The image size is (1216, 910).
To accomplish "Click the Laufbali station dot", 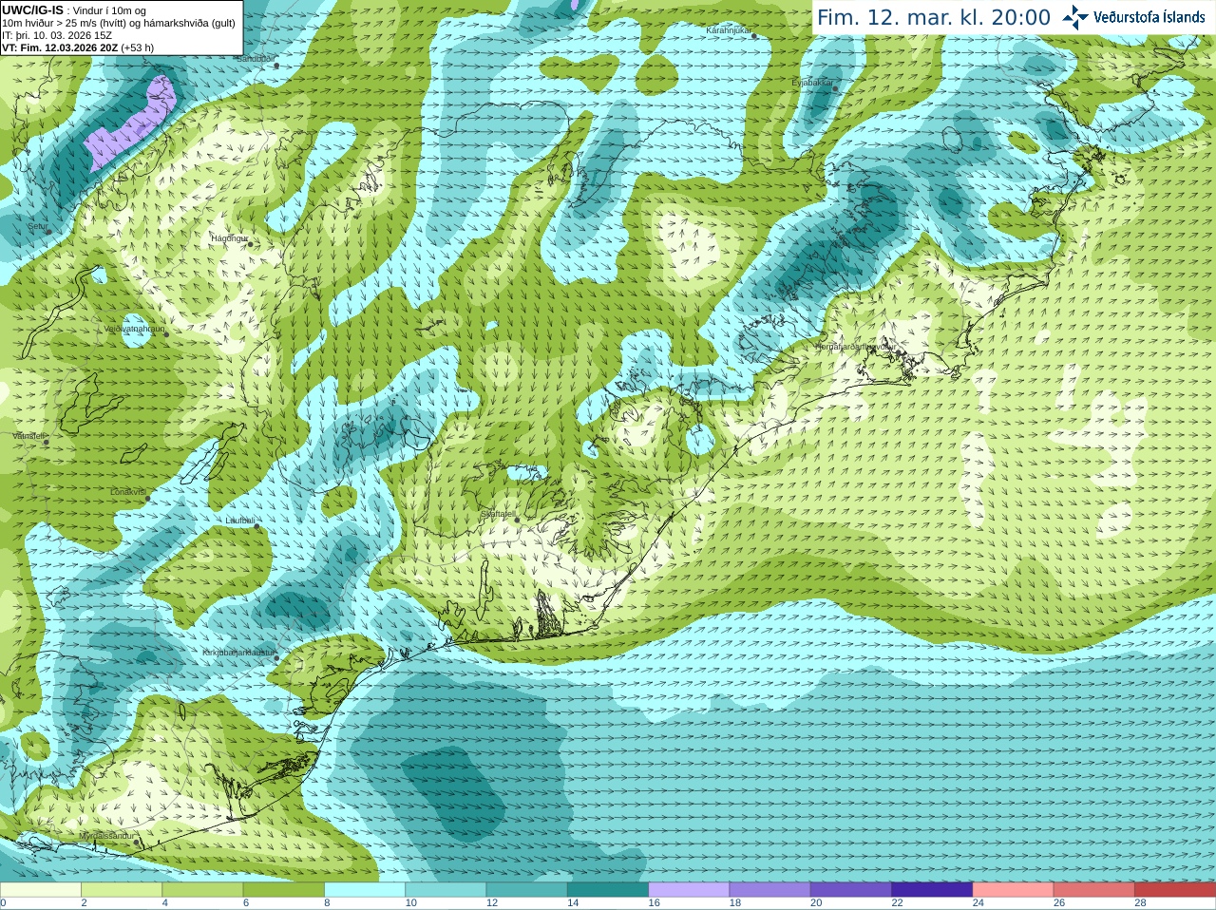I will click(x=256, y=526).
